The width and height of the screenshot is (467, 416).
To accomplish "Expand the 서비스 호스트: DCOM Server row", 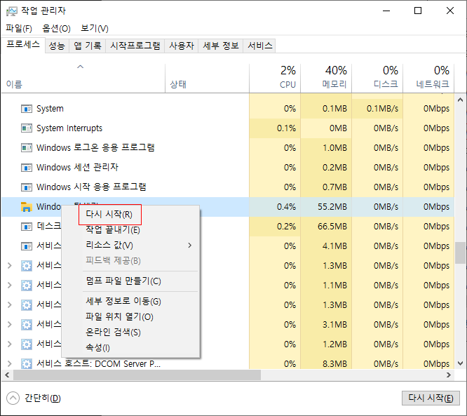I will 10,364.
